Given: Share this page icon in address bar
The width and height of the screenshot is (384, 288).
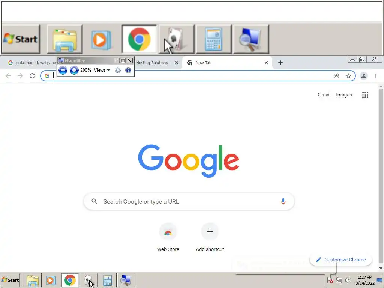Looking at the screenshot, I should coord(337,76).
